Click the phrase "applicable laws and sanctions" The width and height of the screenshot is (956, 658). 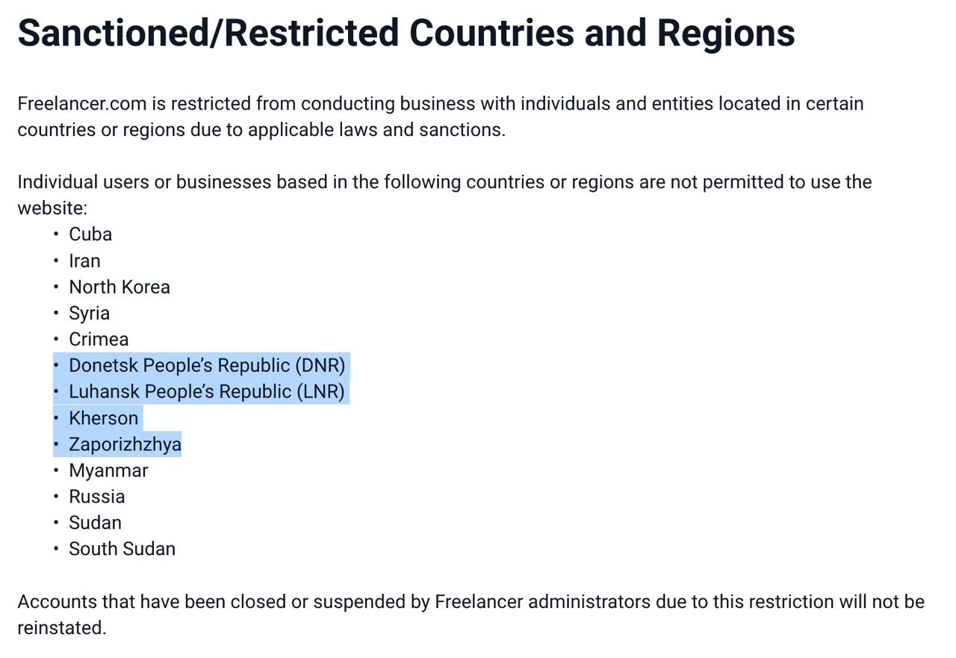376,130
